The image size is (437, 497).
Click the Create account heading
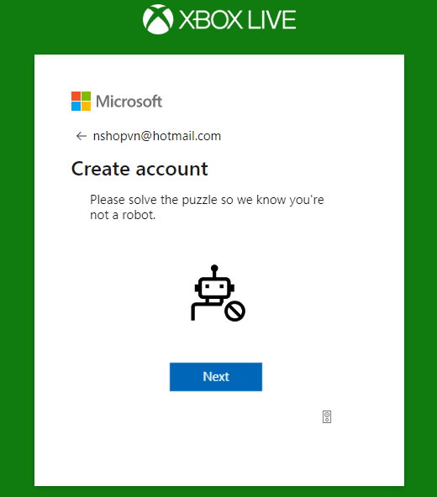(x=140, y=169)
